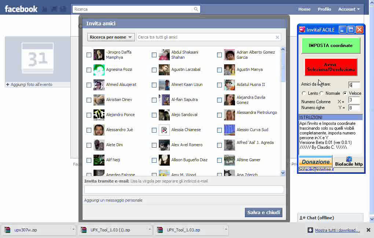Check the box for -Jinxpro Daffa Mamphya
This screenshot has width=374, height=238.
[x=89, y=55]
